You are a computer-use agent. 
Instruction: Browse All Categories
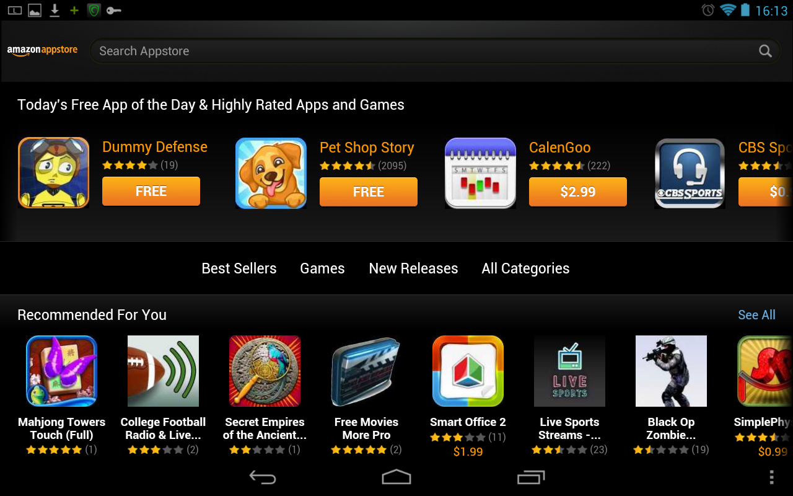525,268
